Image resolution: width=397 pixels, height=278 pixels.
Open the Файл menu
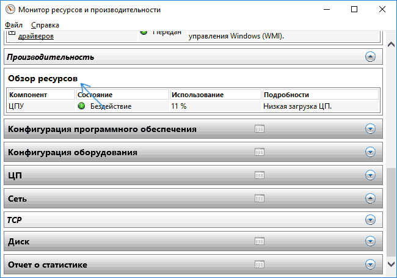click(13, 25)
